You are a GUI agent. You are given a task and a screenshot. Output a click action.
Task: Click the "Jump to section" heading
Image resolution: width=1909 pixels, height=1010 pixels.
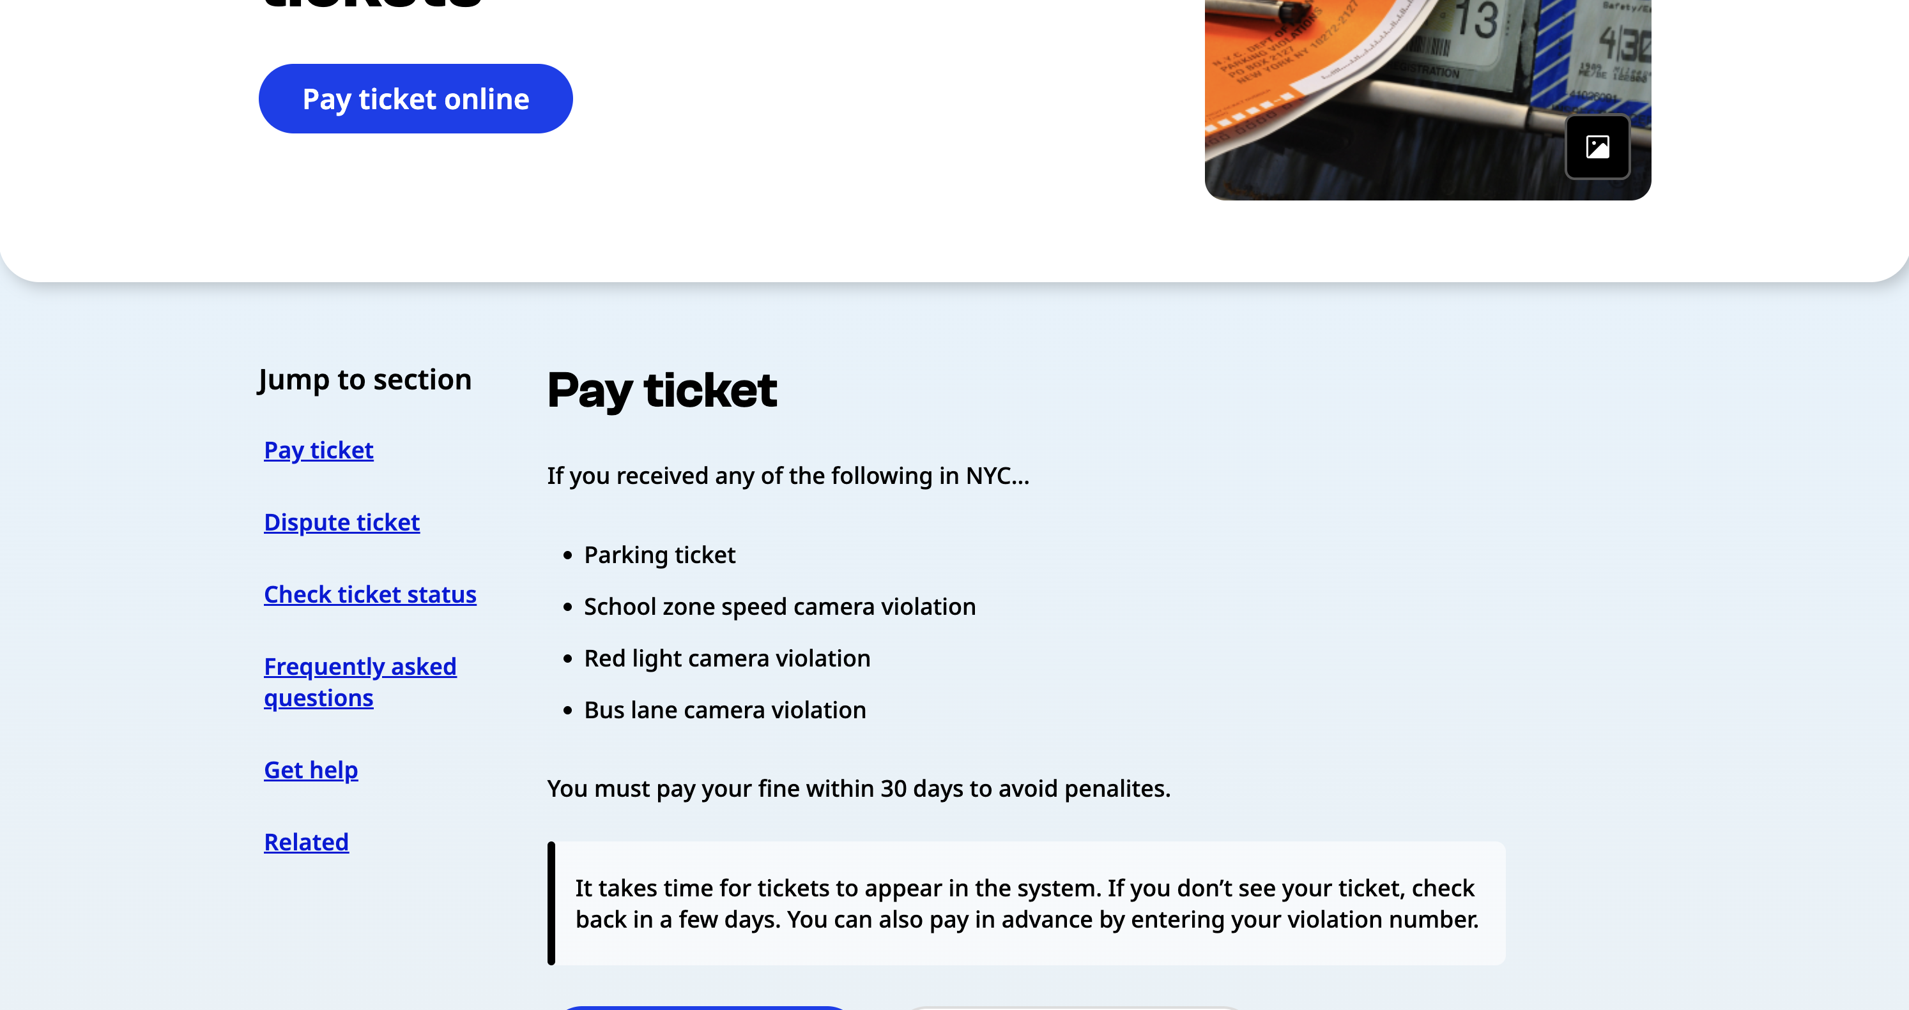click(x=365, y=379)
